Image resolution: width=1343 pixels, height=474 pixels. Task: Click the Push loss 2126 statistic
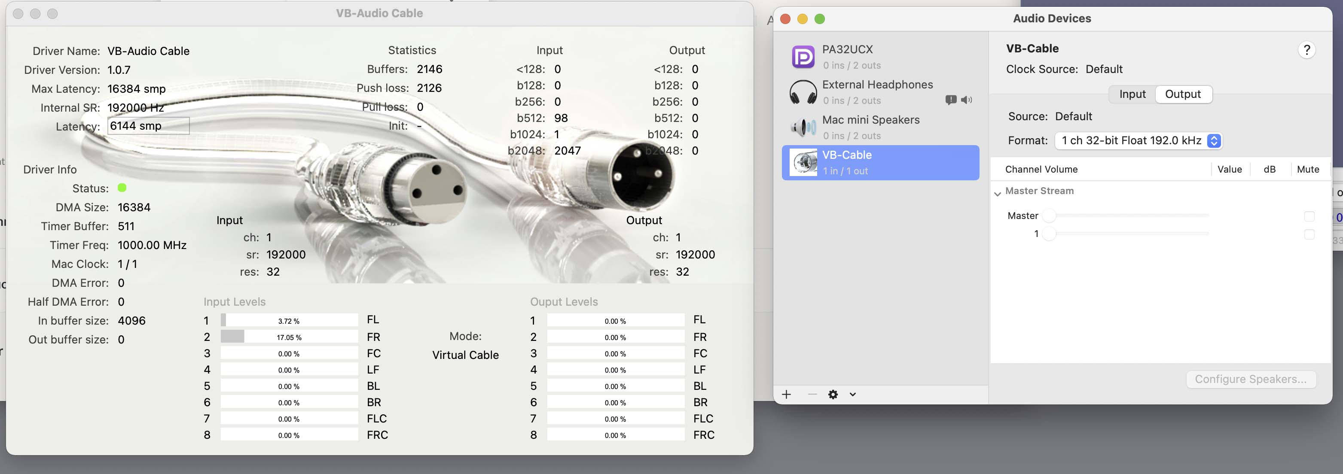tap(429, 88)
